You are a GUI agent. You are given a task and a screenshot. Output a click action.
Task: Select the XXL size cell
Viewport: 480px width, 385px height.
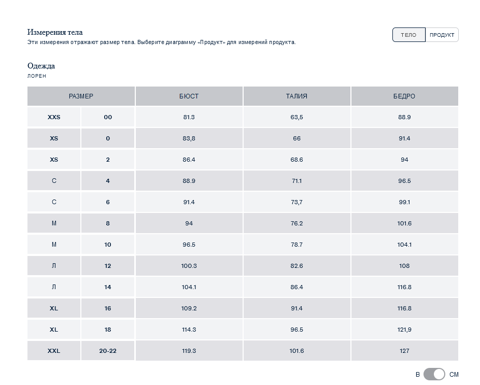coord(54,351)
